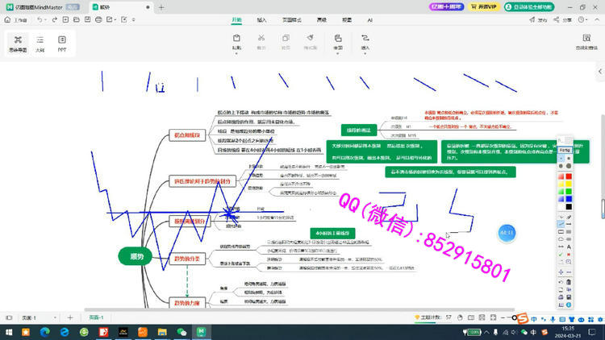Pick the red color swatch in annotation palette
Viewport: 605px width, 340px height.
[x=569, y=176]
